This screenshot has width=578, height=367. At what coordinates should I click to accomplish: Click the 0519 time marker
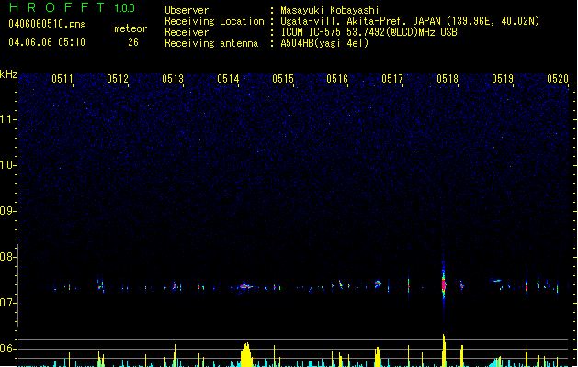pyautogui.click(x=503, y=79)
